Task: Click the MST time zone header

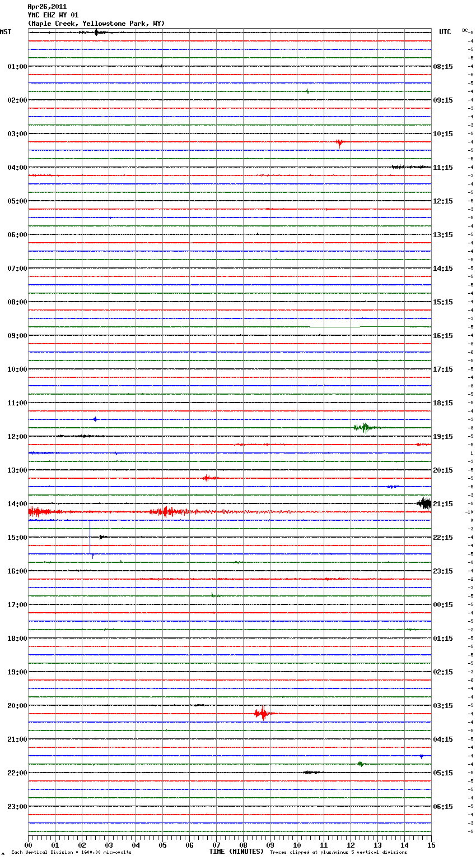Action: (x=6, y=32)
